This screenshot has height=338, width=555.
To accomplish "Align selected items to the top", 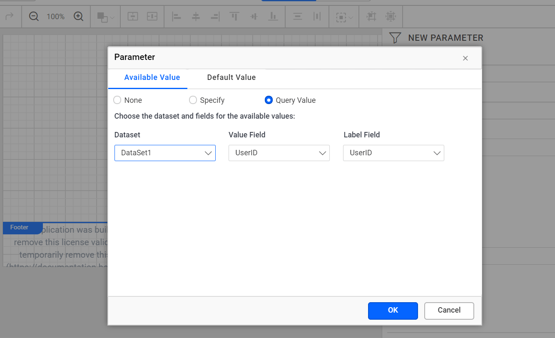I will pyautogui.click(x=234, y=17).
